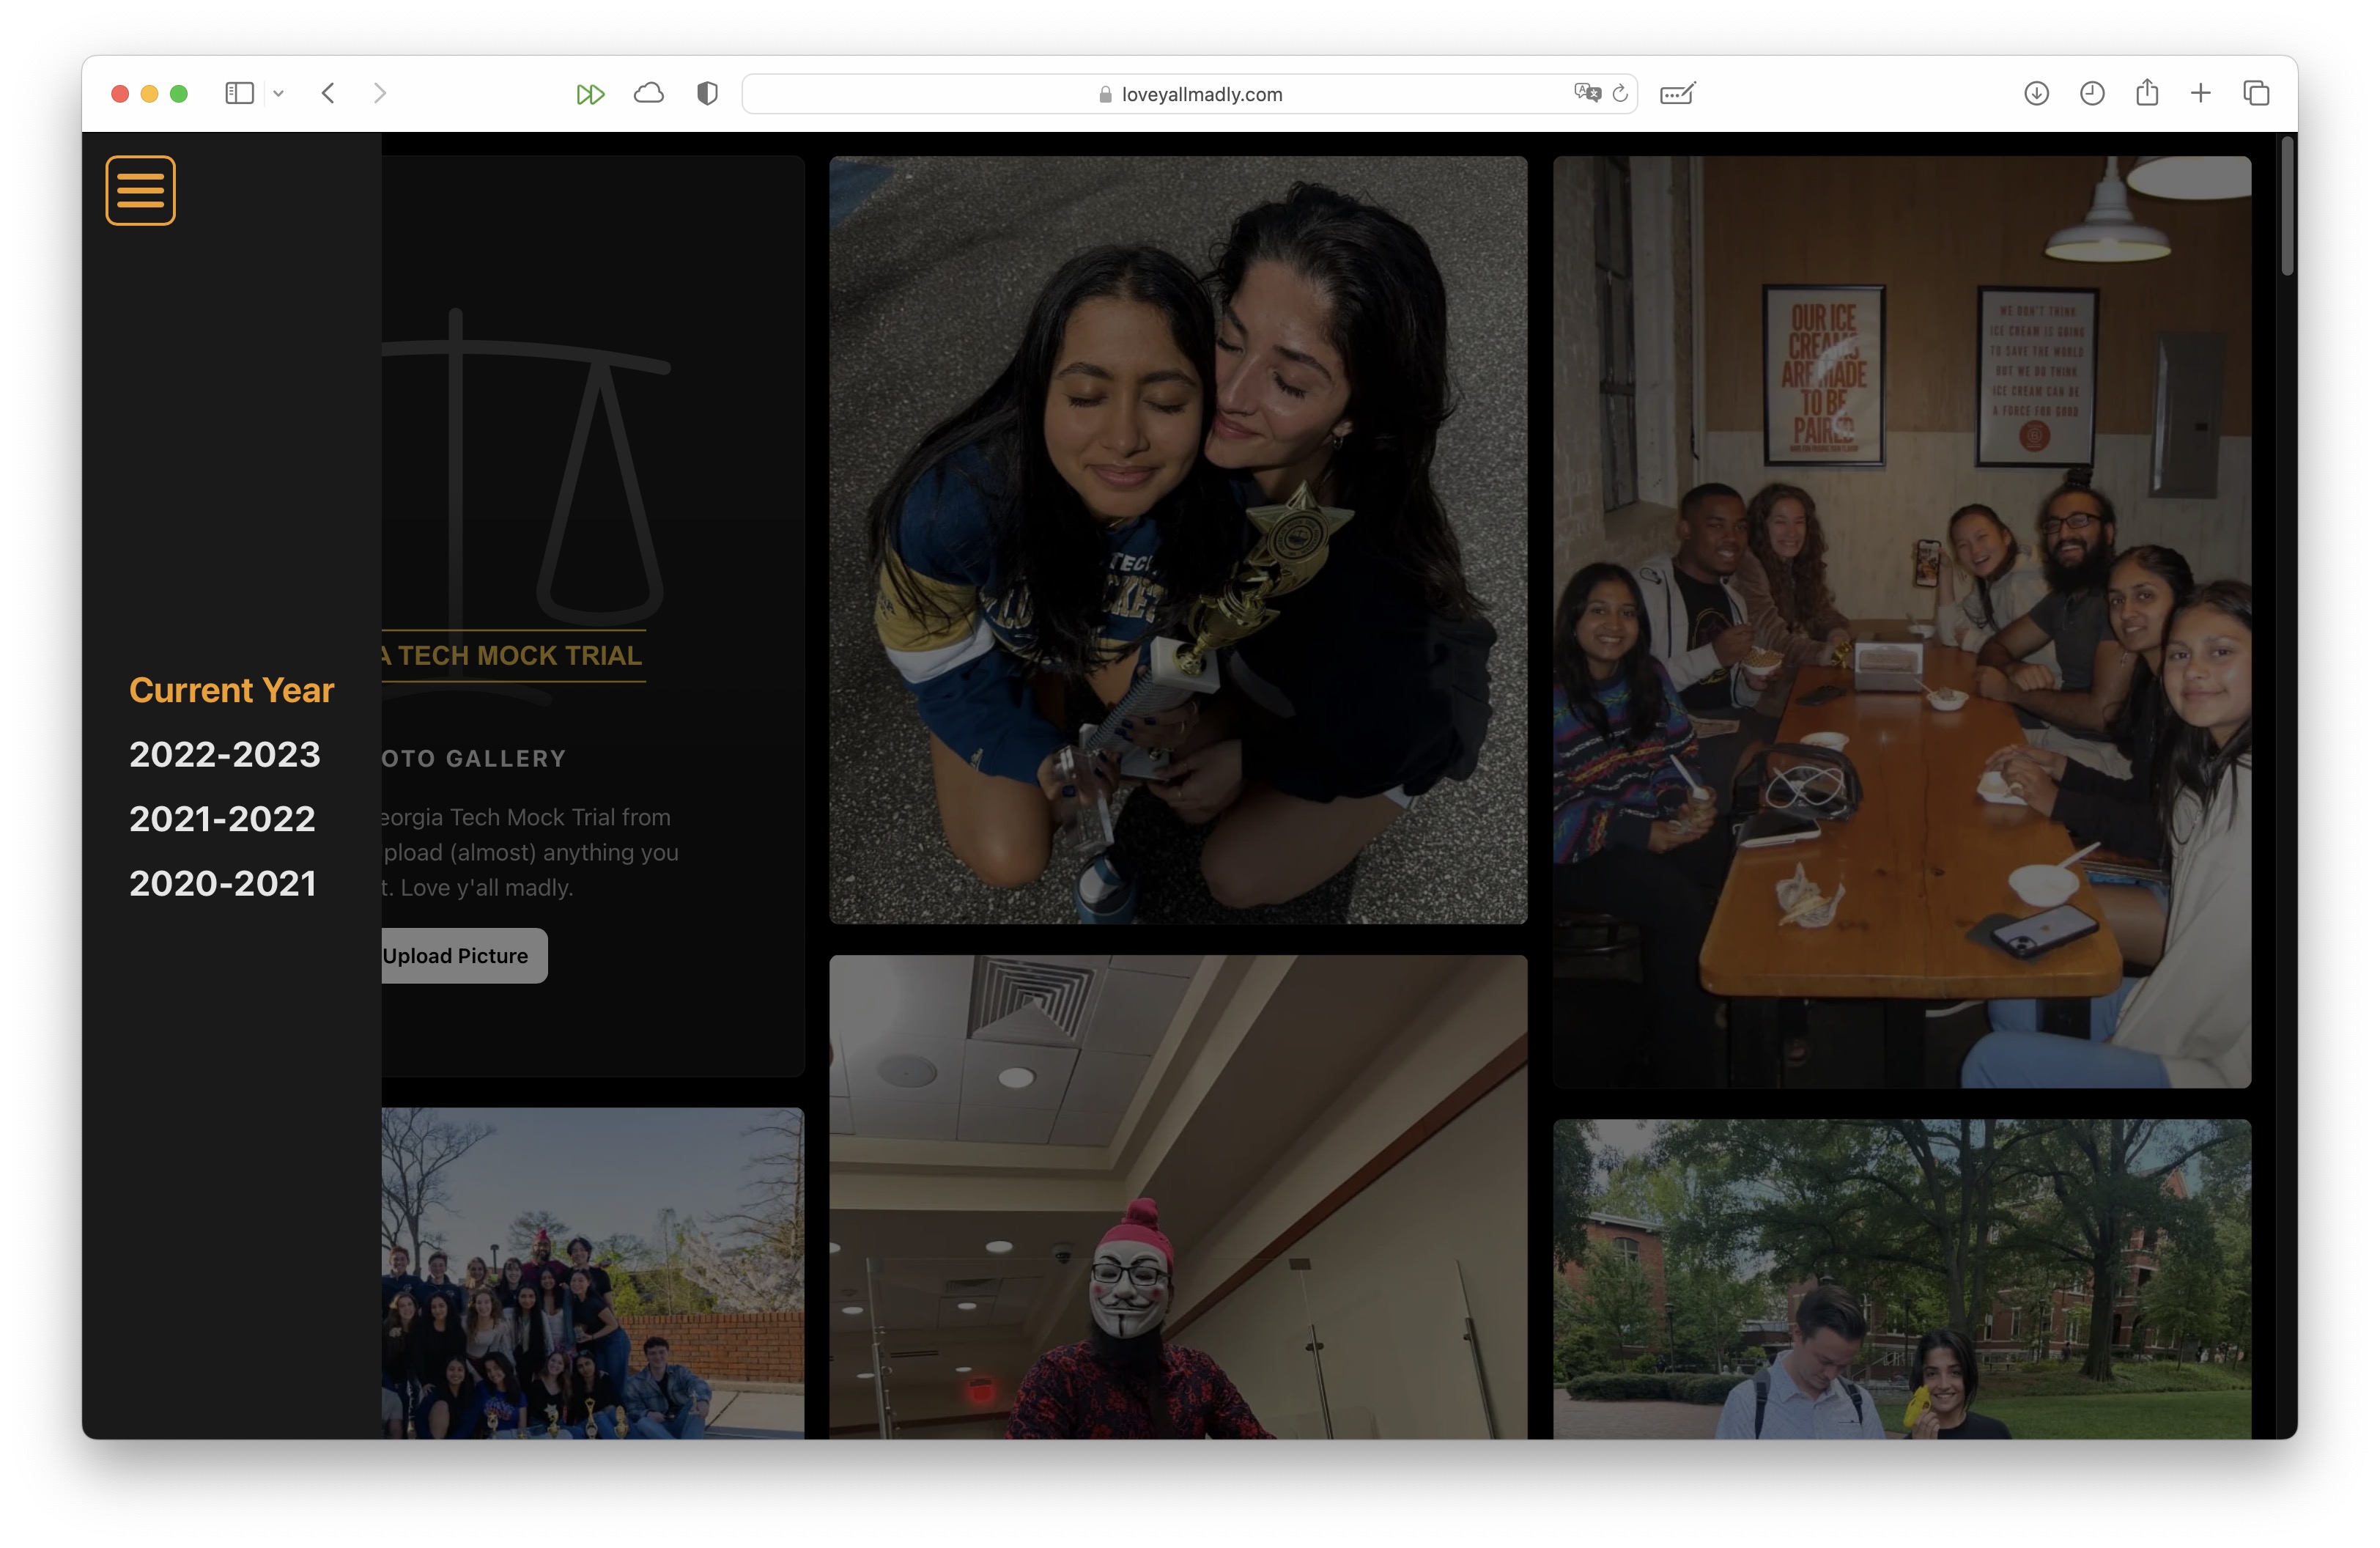This screenshot has height=1548, width=2380.
Task: Toggle the Safari sidebar button
Action: 239,93
